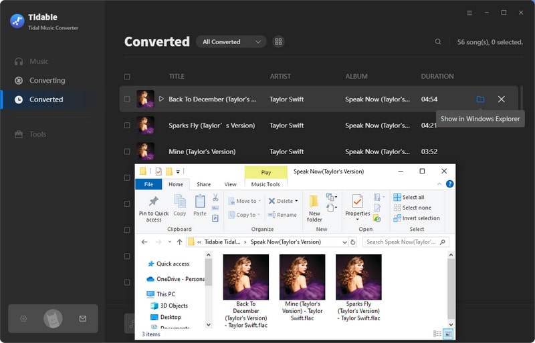The width and height of the screenshot is (535, 343).
Task: Play Back To December track
Action: [161, 99]
